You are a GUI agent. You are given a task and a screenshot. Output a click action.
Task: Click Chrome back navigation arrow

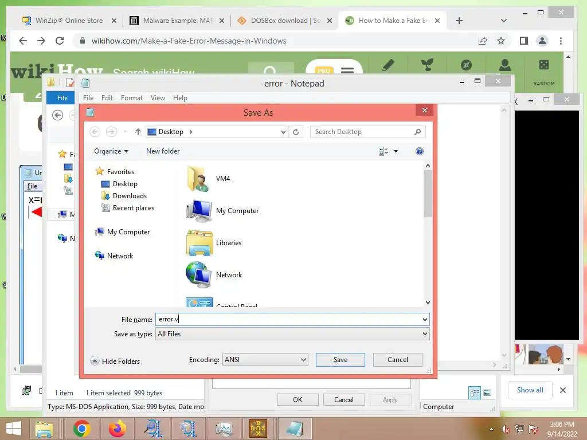coord(23,41)
